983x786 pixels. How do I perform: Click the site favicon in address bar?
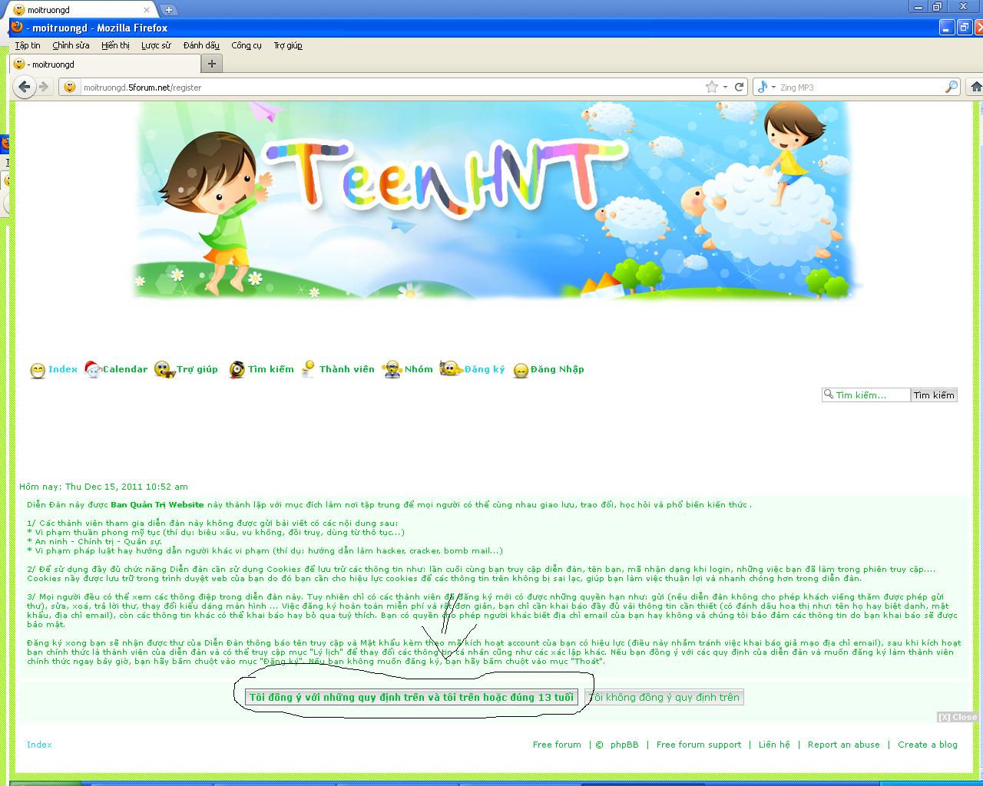coord(70,87)
